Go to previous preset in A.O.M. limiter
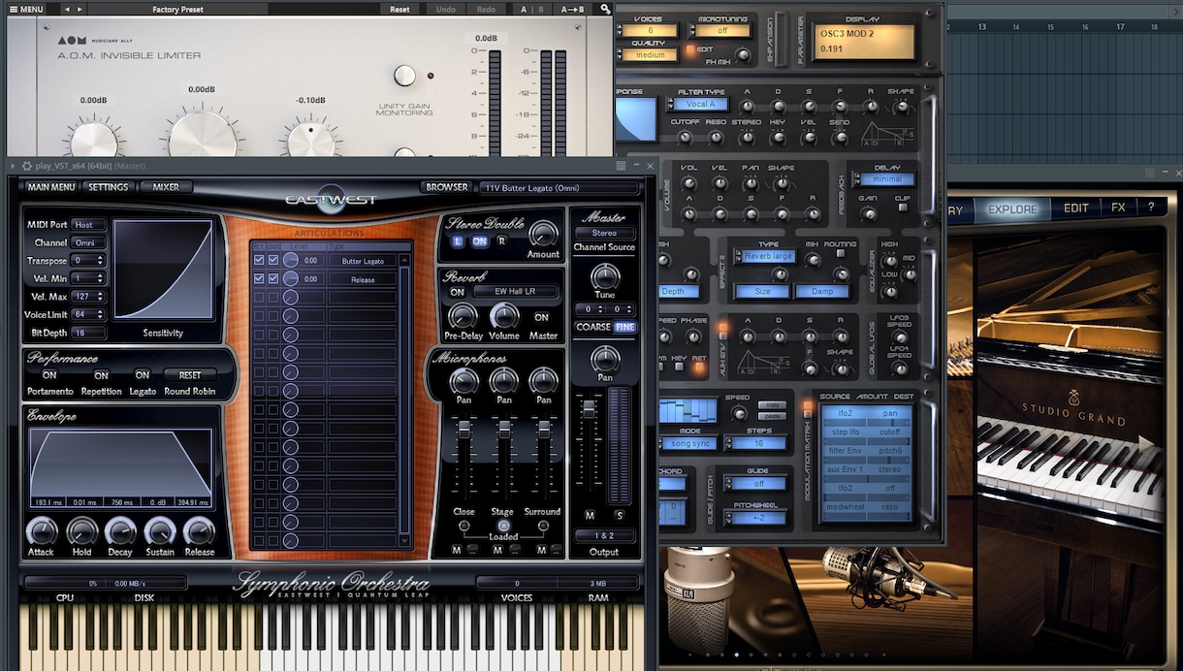 [x=68, y=9]
